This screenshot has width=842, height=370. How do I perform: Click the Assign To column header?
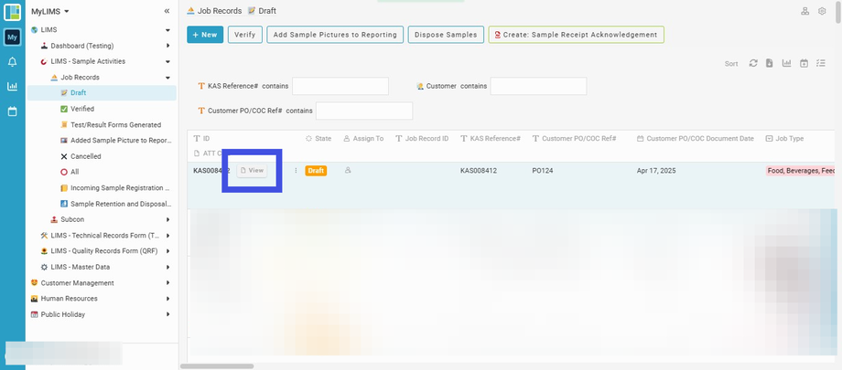(x=363, y=138)
